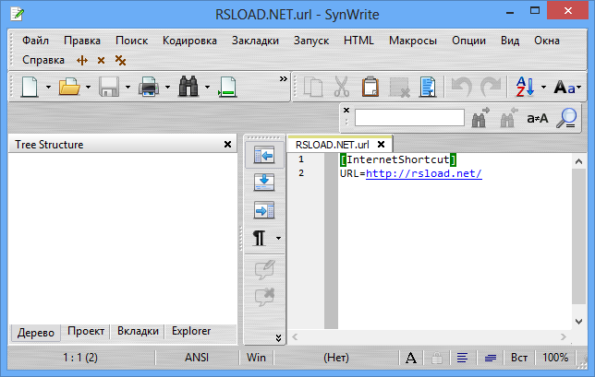
Task: Expand the Find binoculars dropdown arrow
Action: point(207,88)
